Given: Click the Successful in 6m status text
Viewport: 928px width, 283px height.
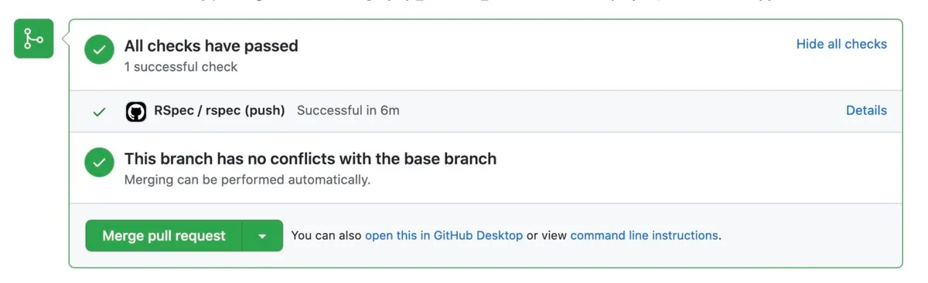Looking at the screenshot, I should [348, 110].
